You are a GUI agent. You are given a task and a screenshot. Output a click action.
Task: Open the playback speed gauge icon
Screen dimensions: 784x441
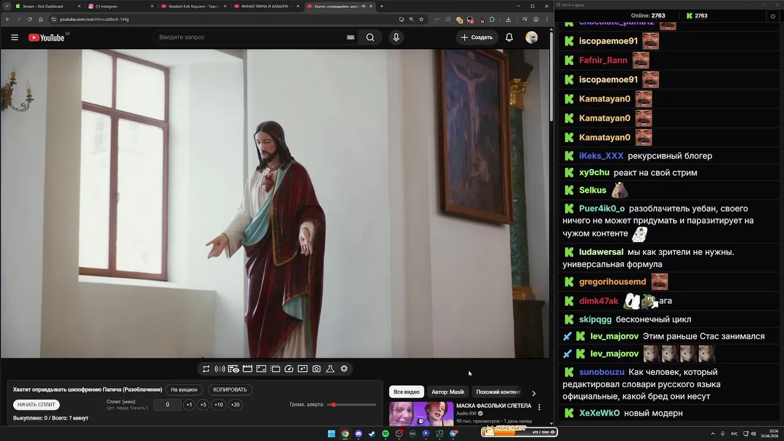tap(289, 369)
